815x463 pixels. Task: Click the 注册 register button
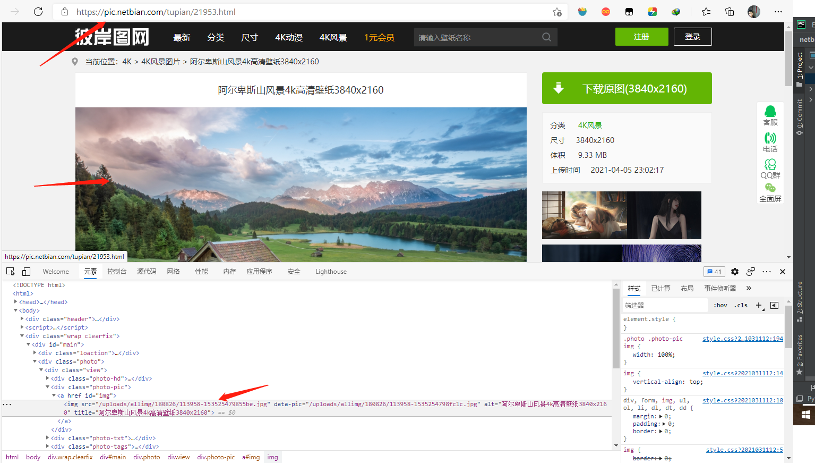pyautogui.click(x=641, y=37)
